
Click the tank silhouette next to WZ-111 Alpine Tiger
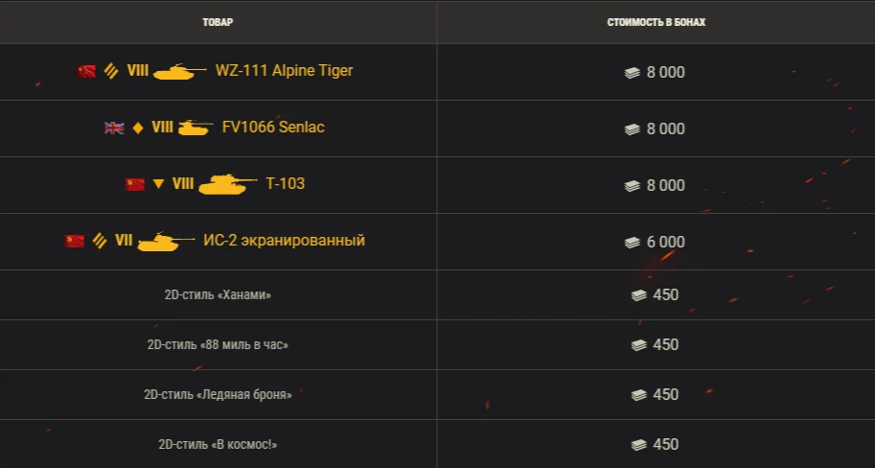[179, 72]
